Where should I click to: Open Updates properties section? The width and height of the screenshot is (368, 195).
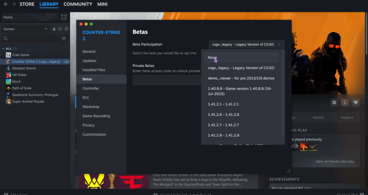click(101, 60)
